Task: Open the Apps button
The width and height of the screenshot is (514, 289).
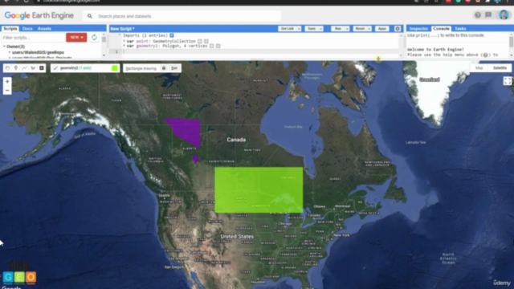Action: [382, 29]
